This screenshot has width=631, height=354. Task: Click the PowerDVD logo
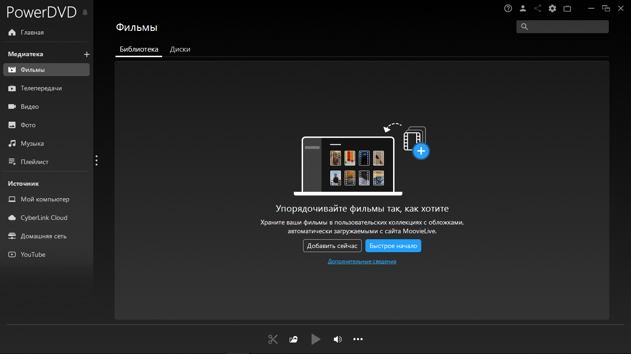42,12
